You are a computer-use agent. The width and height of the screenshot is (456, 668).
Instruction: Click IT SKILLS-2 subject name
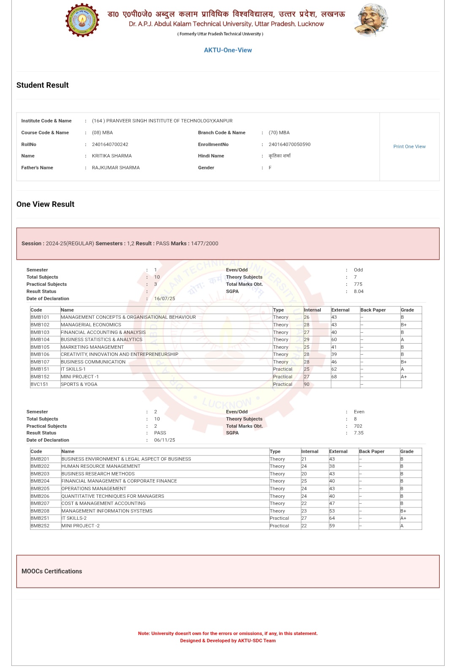point(74,518)
